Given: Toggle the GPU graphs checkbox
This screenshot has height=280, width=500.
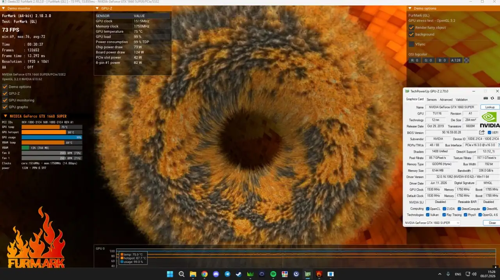Looking at the screenshot, I should pyautogui.click(x=5, y=107).
